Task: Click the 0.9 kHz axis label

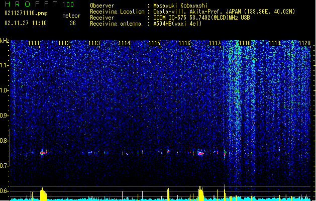Action: click(5, 116)
